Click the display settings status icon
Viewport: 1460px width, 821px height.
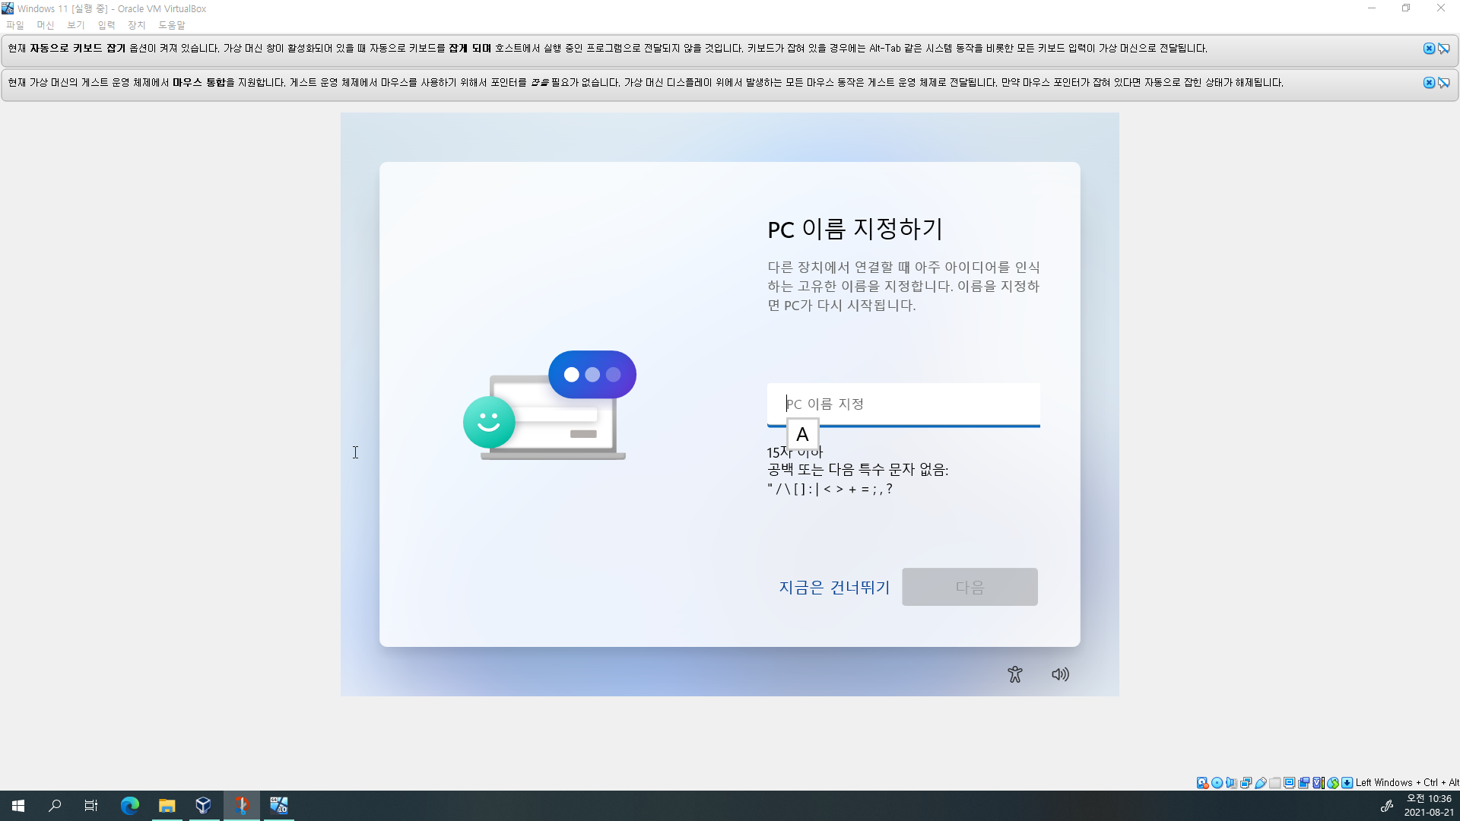tap(1289, 783)
